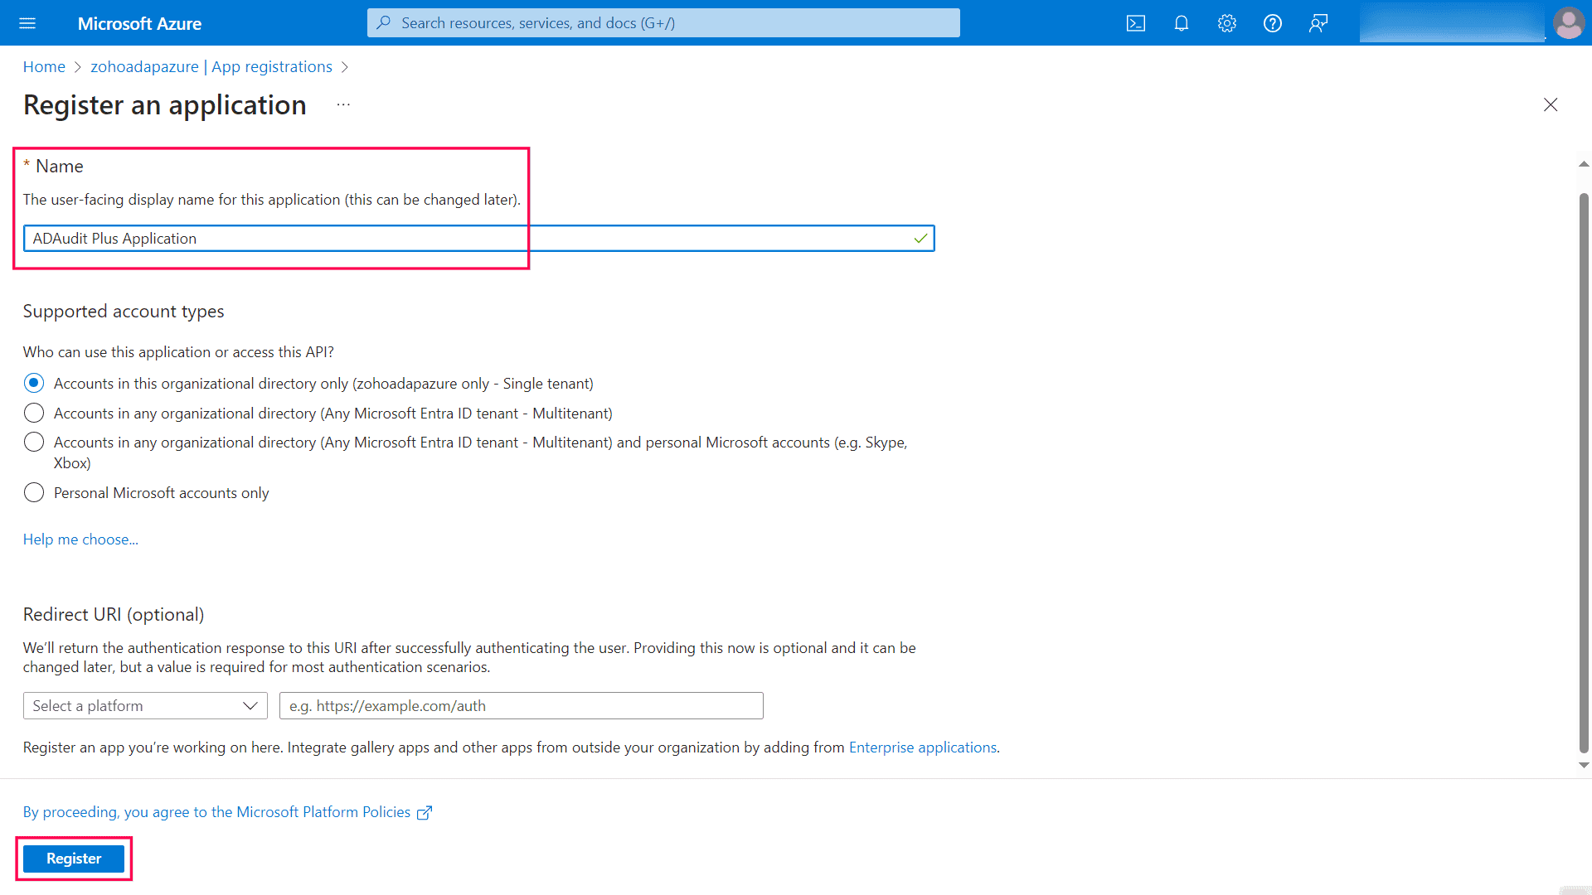Select Single tenant accounts option
The height and width of the screenshot is (895, 1592).
tap(34, 382)
